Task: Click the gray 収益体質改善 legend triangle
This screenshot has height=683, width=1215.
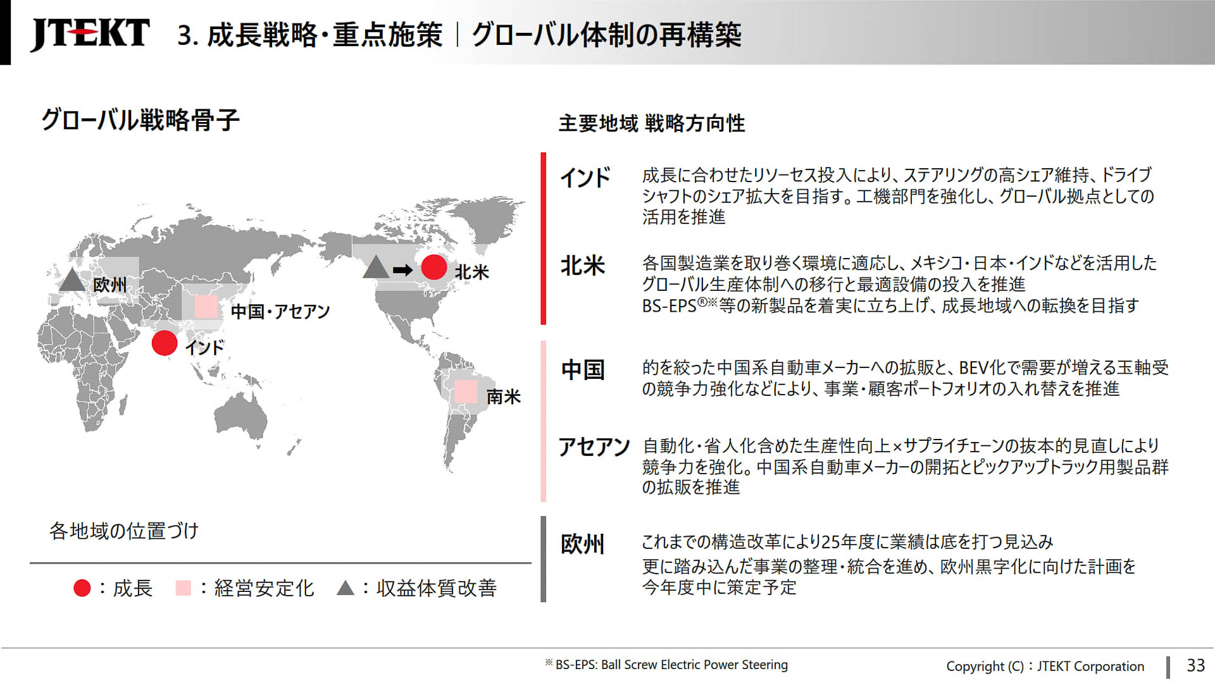Action: coord(346,588)
